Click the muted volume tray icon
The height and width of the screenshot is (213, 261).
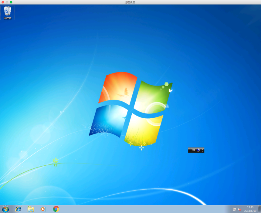tap(239, 209)
